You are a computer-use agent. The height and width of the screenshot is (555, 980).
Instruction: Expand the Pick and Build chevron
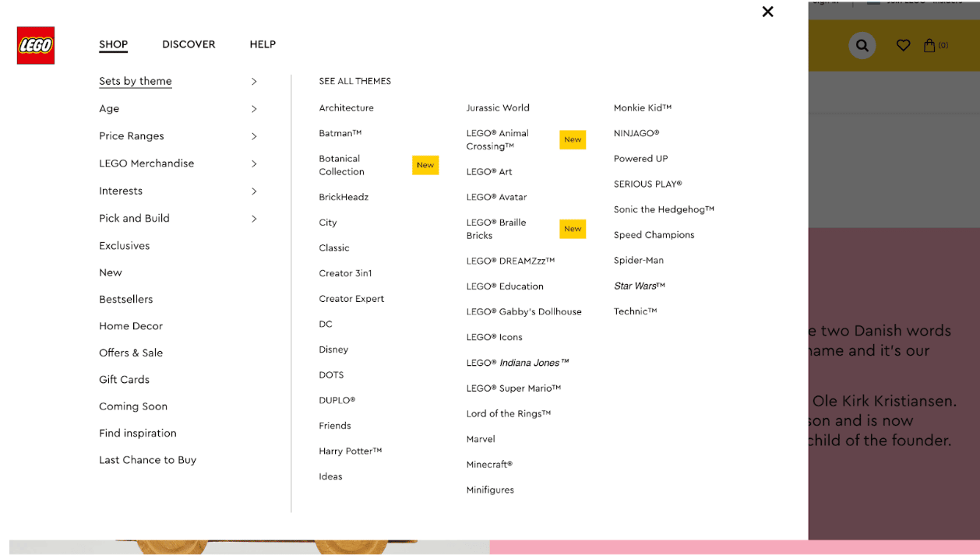pos(254,219)
